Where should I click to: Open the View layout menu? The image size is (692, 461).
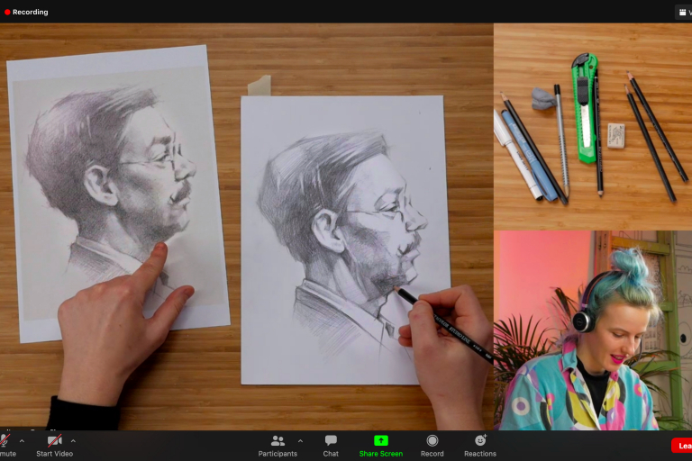pyautogui.click(x=683, y=12)
